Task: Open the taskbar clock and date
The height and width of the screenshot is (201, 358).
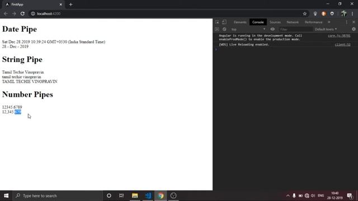Action: click(x=335, y=195)
